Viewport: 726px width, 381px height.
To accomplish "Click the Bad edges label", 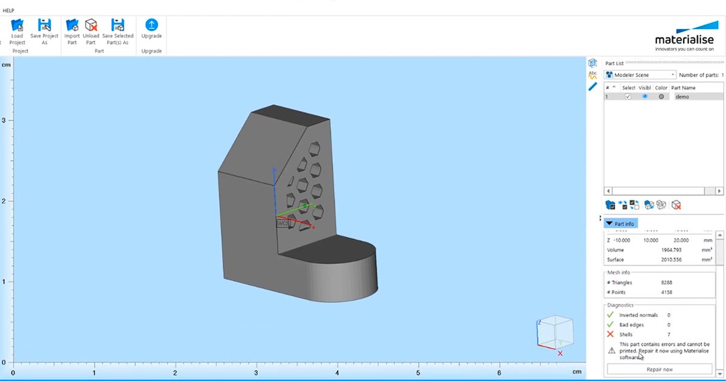I will point(631,325).
